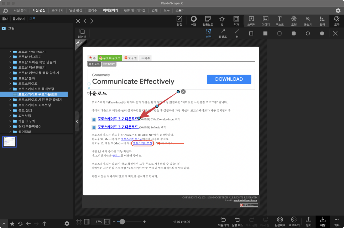Switch to 콜라주 tab
The width and height of the screenshot is (344, 228).
93,10
